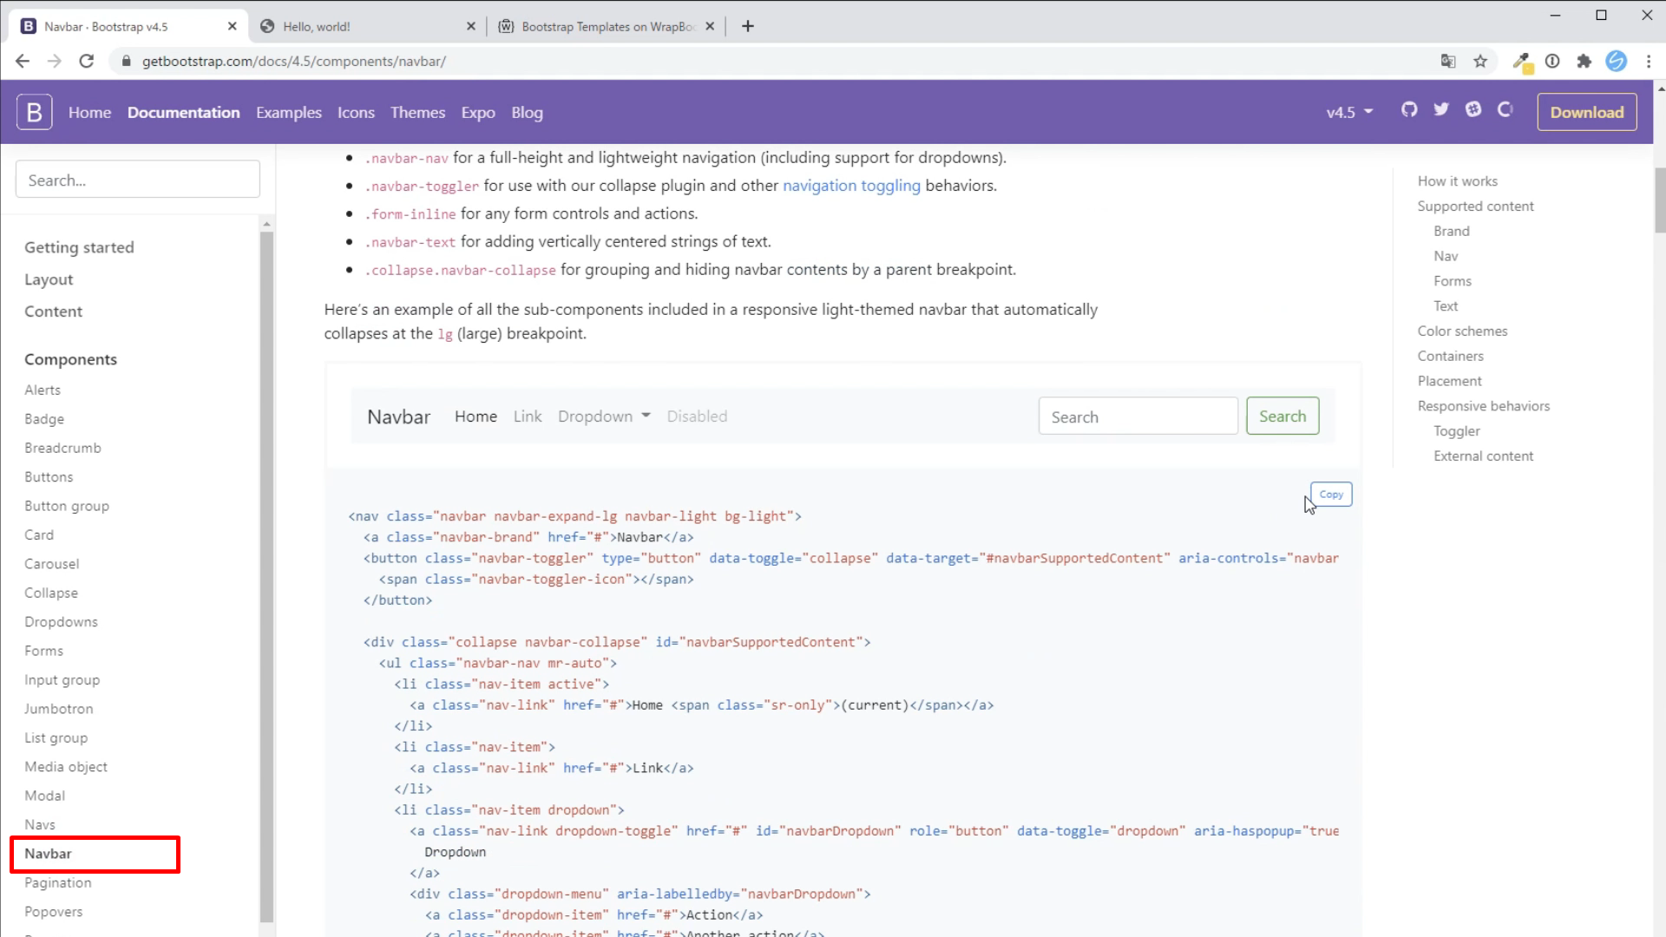Viewport: 1666px width, 937px height.
Task: Open Icons in the purple header
Action: click(x=356, y=113)
